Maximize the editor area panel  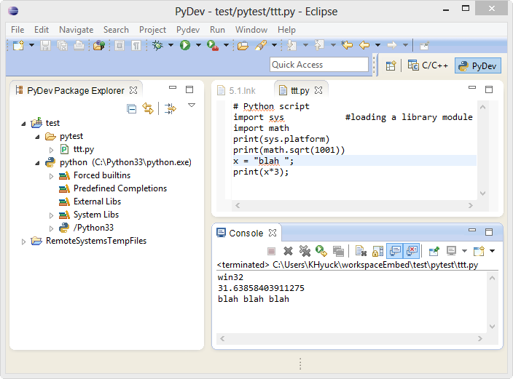[x=489, y=89]
